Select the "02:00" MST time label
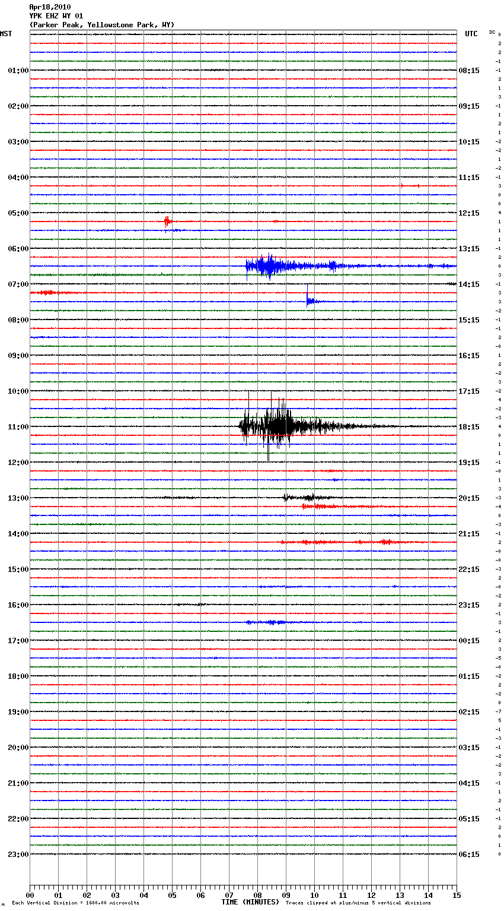 (x=18, y=106)
